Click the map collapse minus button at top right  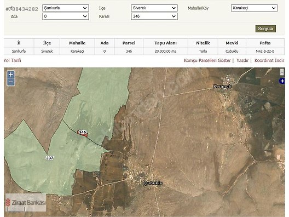pyautogui.click(x=282, y=72)
